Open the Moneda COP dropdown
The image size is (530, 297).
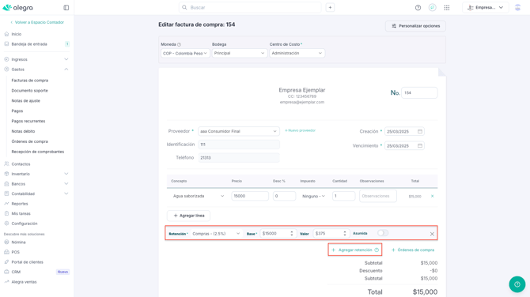(x=185, y=54)
